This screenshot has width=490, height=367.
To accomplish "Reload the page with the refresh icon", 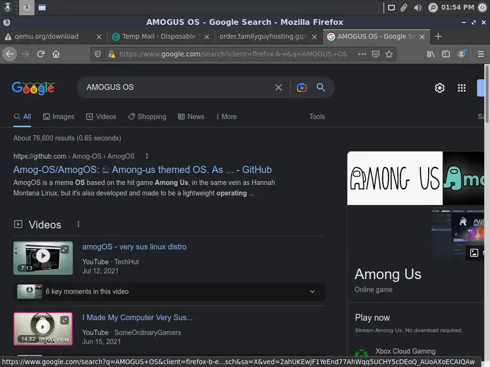I will pyautogui.click(x=41, y=54).
